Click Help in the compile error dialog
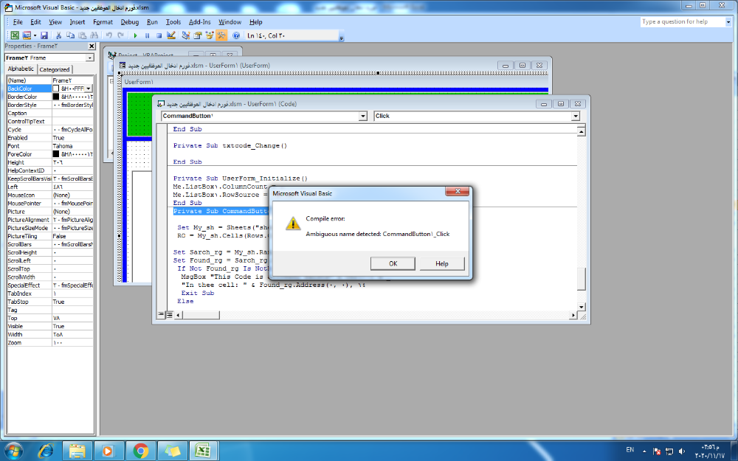Screen dimensions: 738x461 pos(442,263)
